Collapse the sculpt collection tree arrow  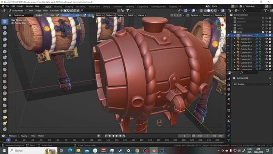click(x=231, y=32)
